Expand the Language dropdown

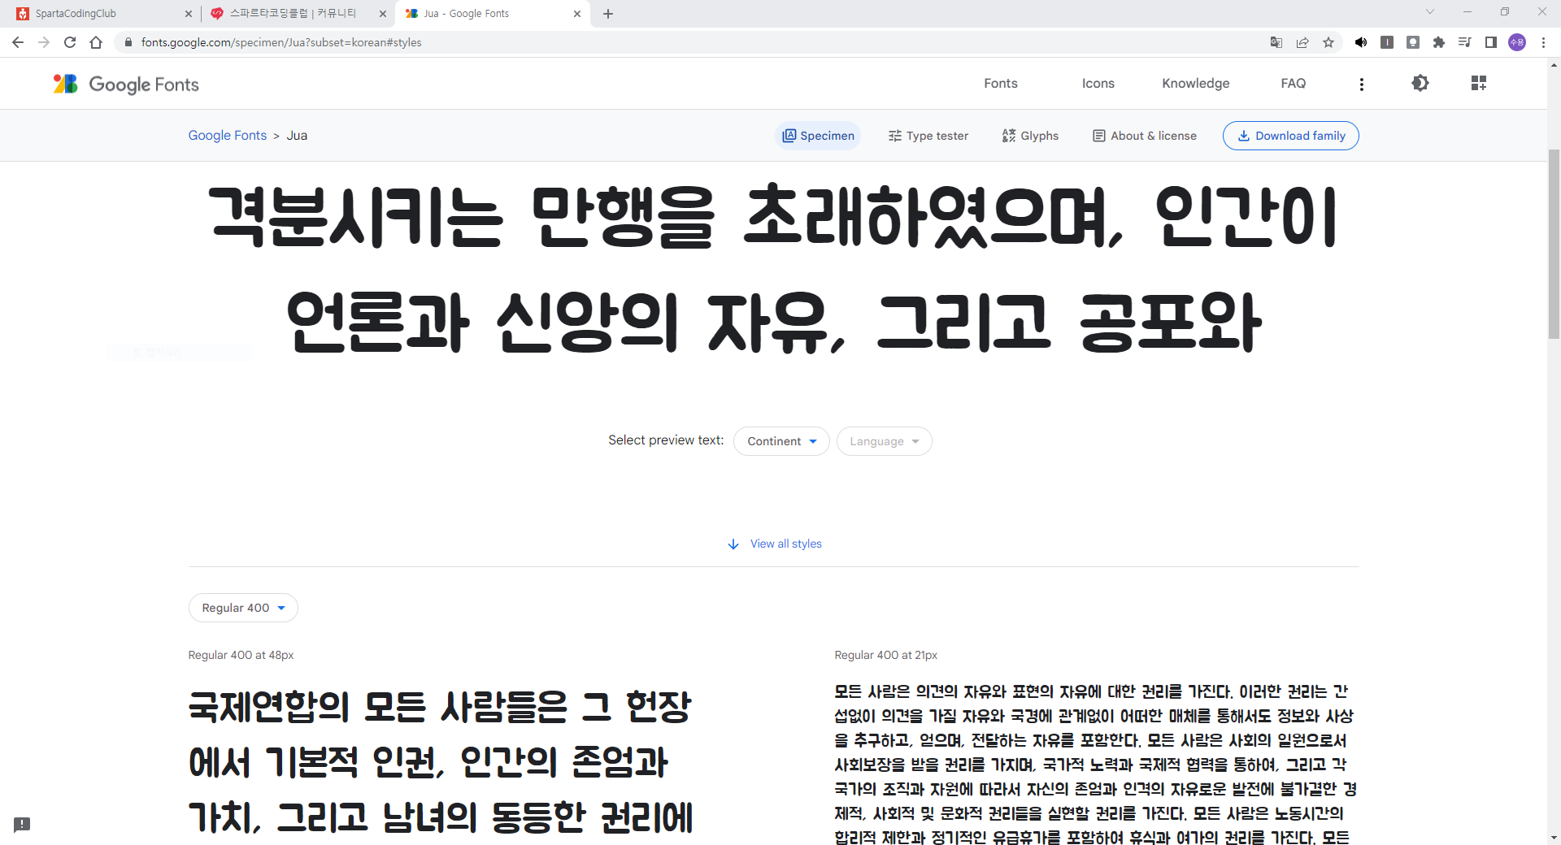tap(885, 441)
